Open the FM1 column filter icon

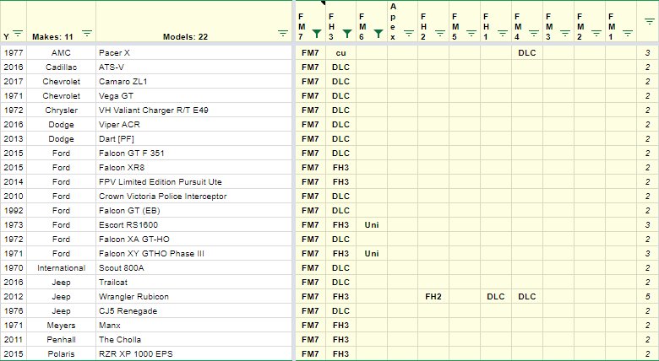[628, 33]
